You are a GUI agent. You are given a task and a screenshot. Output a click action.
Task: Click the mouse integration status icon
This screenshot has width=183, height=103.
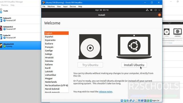click(x=148, y=100)
